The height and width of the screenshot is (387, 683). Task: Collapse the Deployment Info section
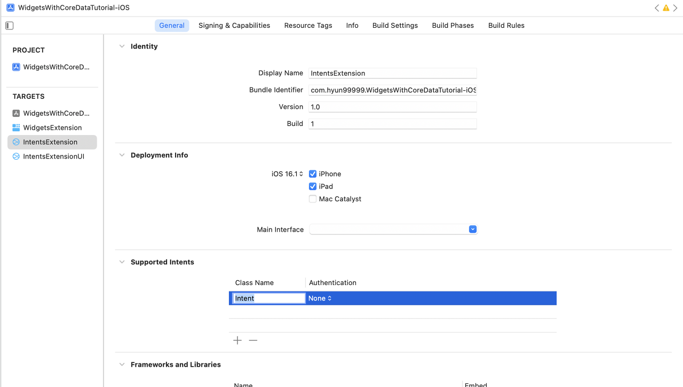(122, 155)
